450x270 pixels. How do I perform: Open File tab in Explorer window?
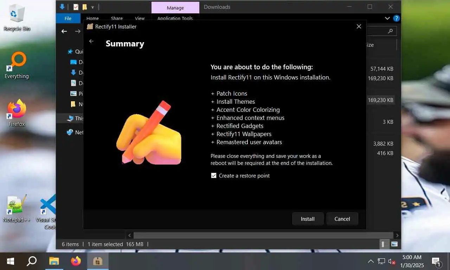point(68,18)
